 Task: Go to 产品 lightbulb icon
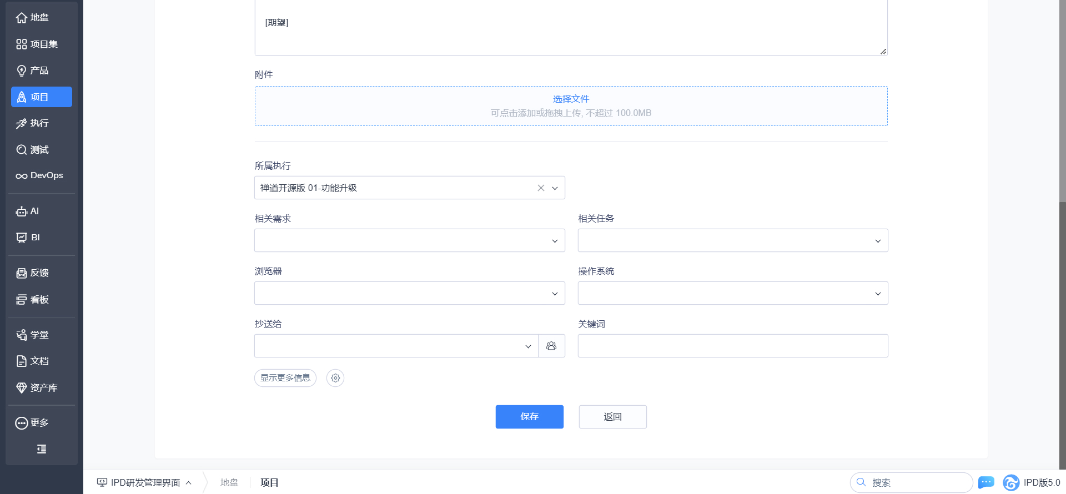22,70
